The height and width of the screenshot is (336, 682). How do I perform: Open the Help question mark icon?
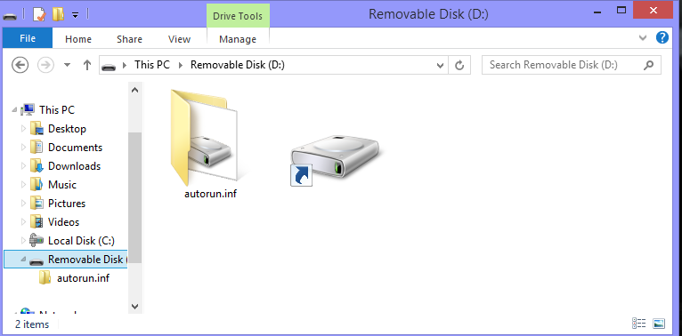coord(662,37)
